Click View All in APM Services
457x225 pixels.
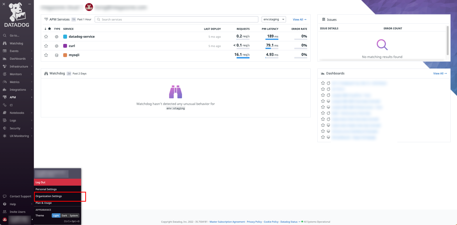pos(299,20)
